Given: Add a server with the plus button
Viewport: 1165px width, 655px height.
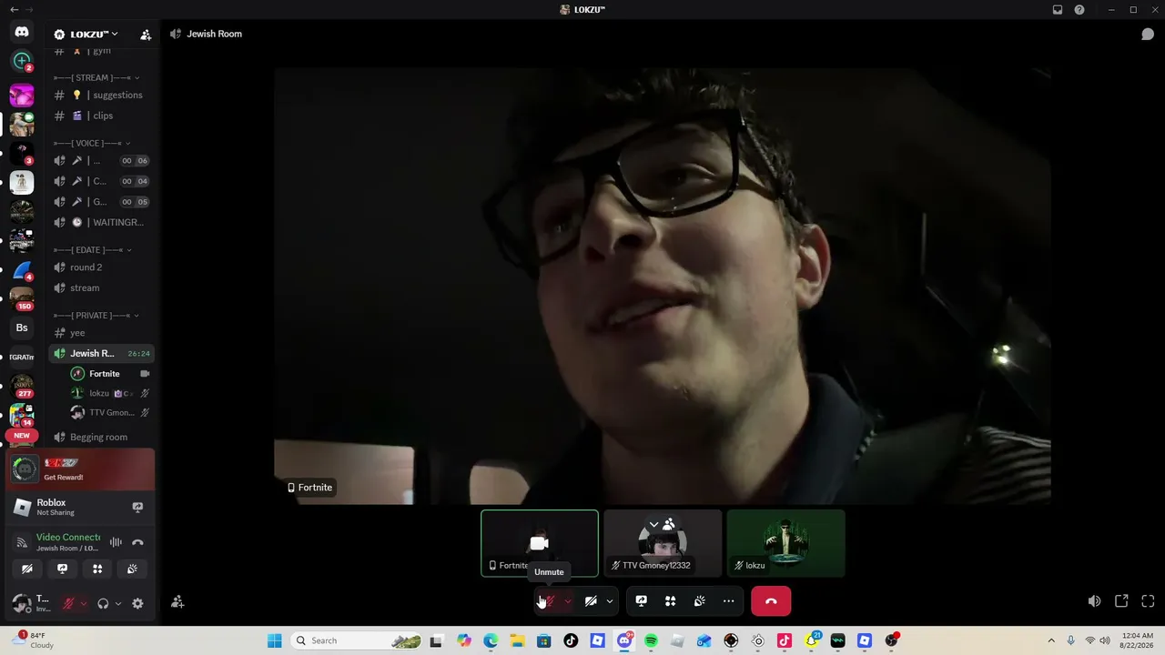Looking at the screenshot, I should (x=22, y=61).
